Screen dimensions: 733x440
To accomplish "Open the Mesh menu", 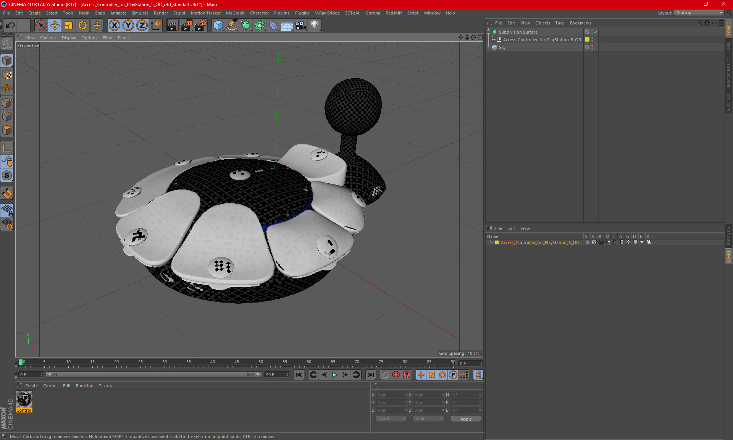I will pos(84,13).
